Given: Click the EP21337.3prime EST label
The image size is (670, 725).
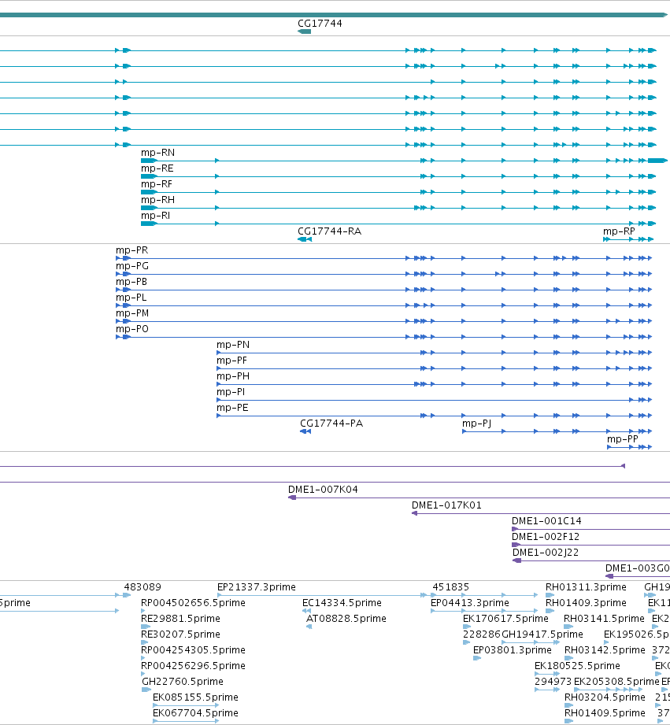Looking at the screenshot, I should pyautogui.click(x=257, y=586).
